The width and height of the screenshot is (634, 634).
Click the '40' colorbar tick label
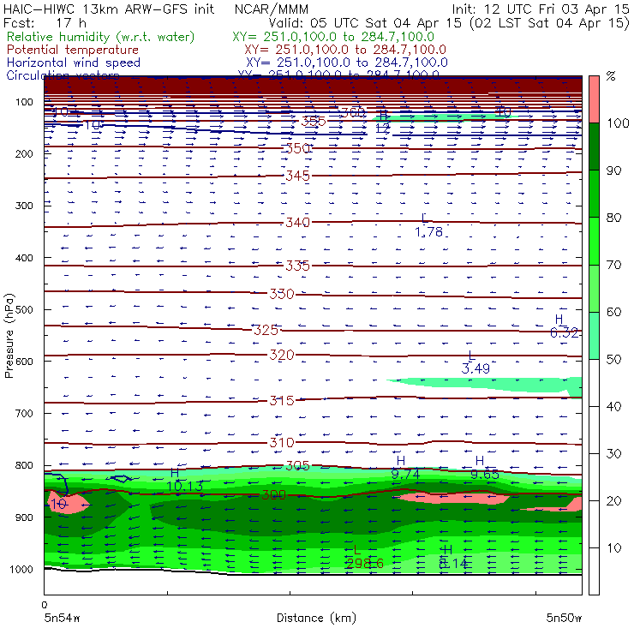tap(613, 406)
